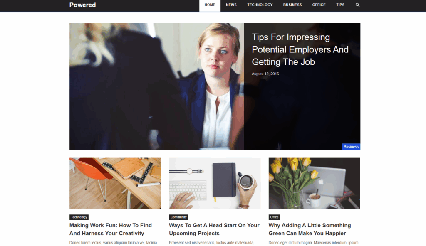This screenshot has width=426, height=246.
Task: Open the NEWS menu item
Action: click(x=231, y=5)
